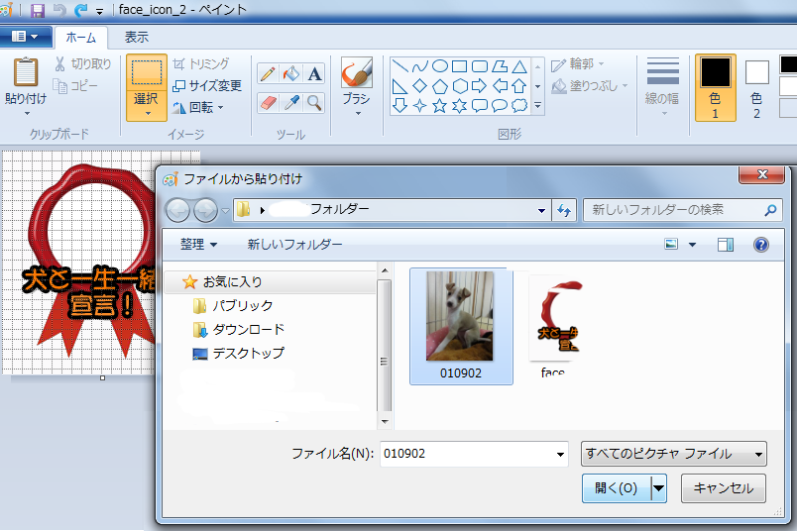Select the 010902 puppy photo thumbnail
The image size is (797, 531).
click(460, 318)
